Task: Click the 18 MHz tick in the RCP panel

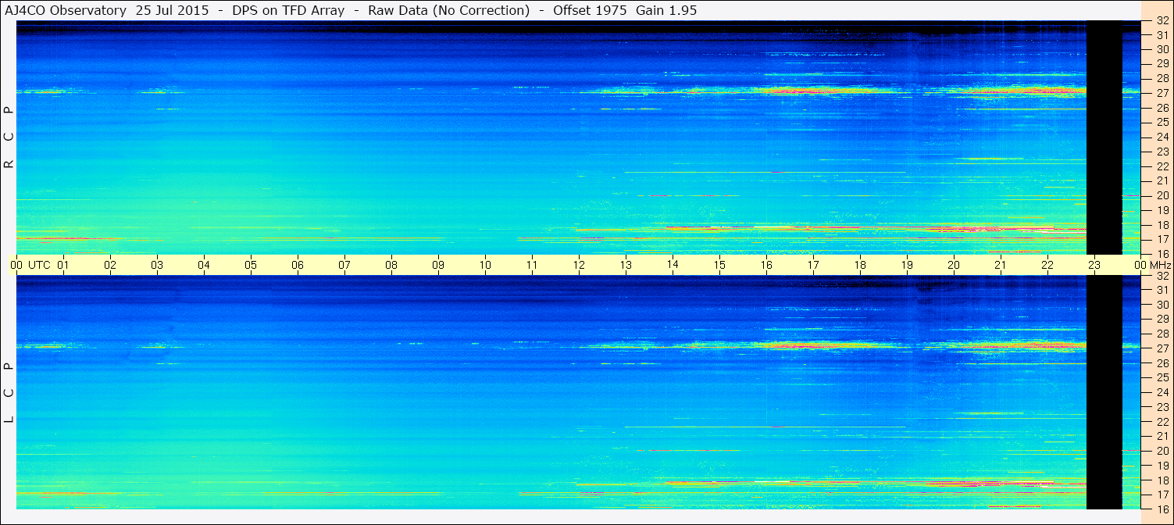Action: [x=1162, y=225]
